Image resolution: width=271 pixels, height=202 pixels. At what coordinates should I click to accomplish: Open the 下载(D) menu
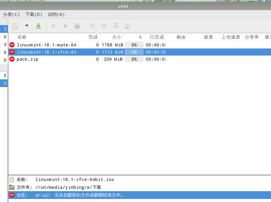34,15
